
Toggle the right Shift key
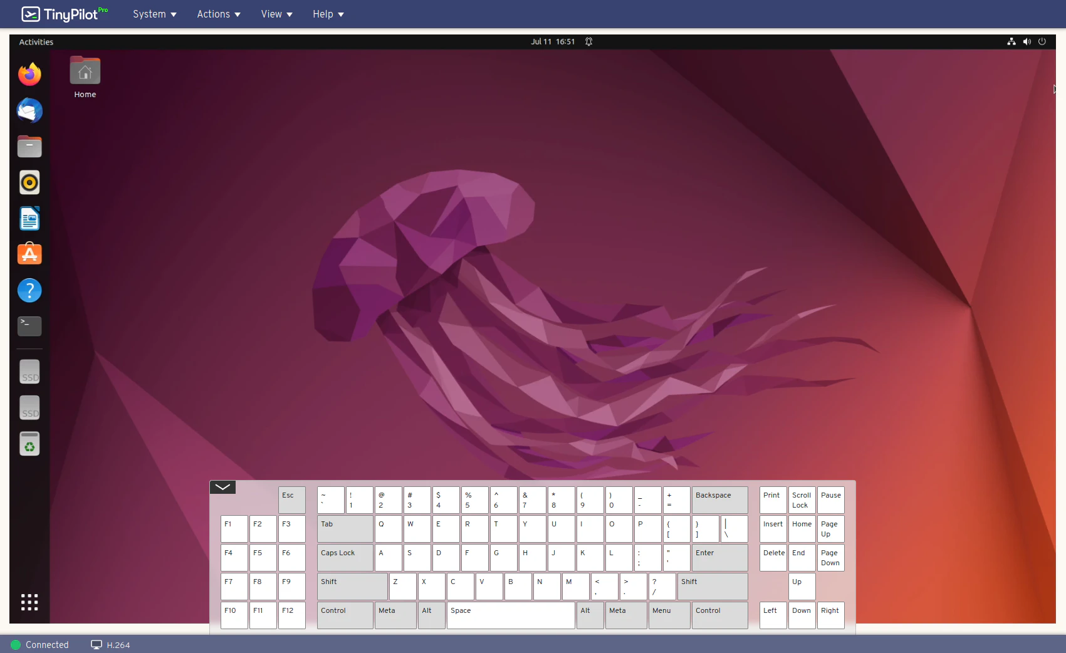(x=713, y=587)
